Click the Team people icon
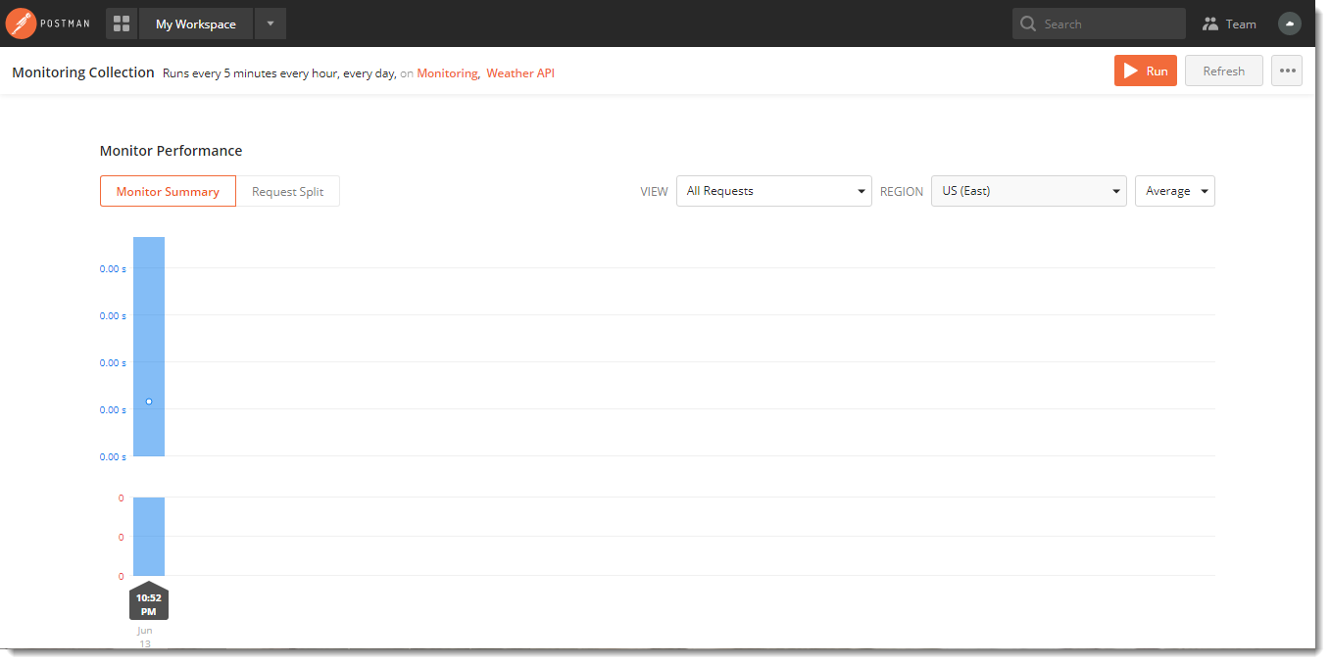1330x664 pixels. 1210,24
